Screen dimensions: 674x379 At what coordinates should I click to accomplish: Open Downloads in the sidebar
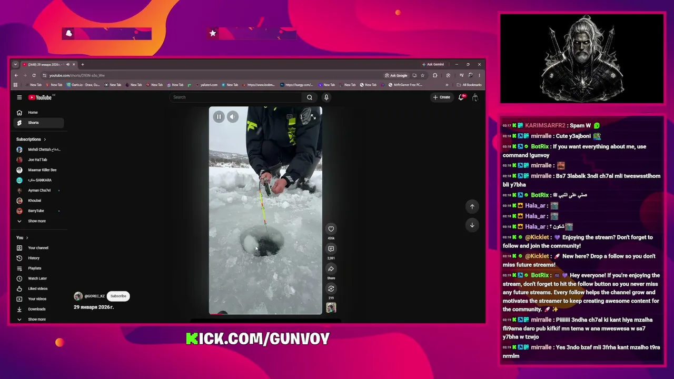tap(39, 309)
